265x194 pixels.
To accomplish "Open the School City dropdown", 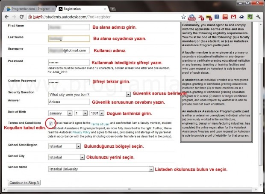I will tap(66, 157).
